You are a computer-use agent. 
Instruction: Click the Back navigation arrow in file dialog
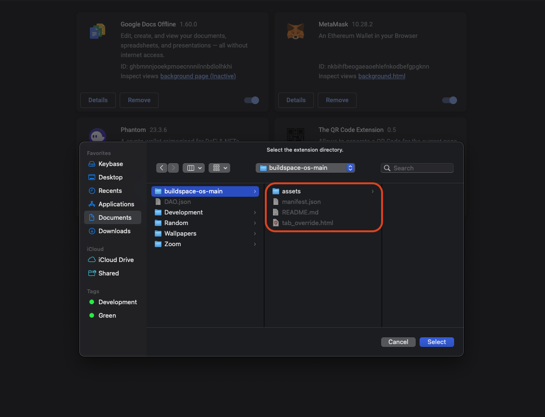tap(161, 168)
